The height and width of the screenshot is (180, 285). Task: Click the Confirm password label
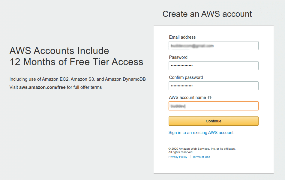pyautogui.click(x=186, y=77)
